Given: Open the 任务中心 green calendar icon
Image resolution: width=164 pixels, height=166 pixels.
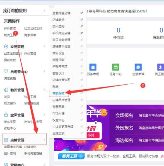Looking at the screenshot, I should coord(116,67).
